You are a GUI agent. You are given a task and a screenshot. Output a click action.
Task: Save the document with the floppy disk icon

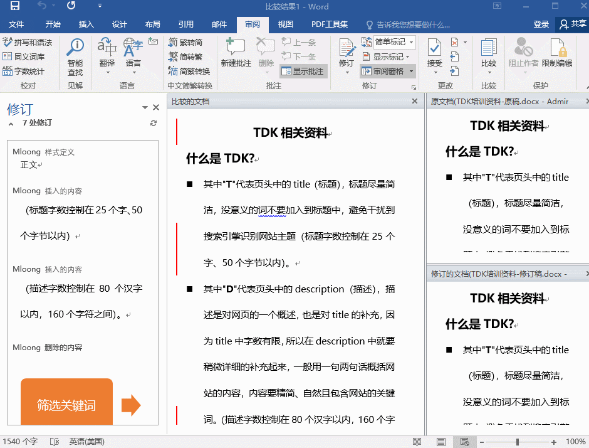click(x=15, y=6)
